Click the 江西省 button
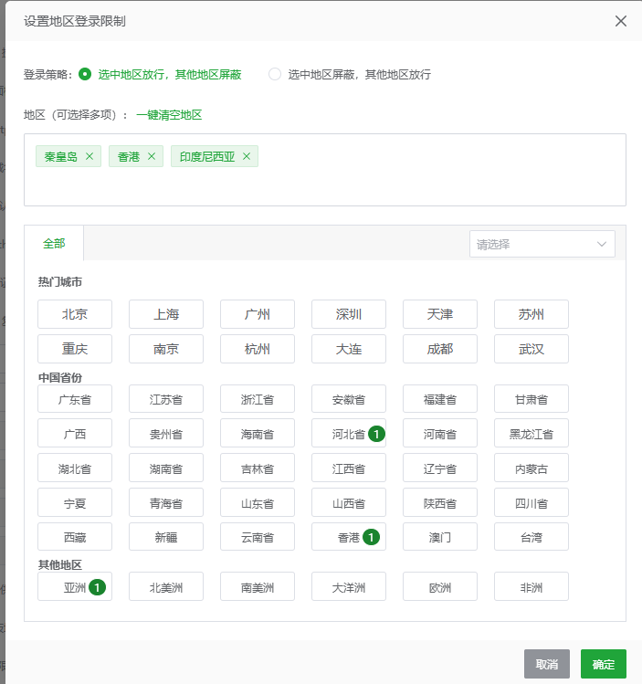The image size is (642, 684). point(349,468)
